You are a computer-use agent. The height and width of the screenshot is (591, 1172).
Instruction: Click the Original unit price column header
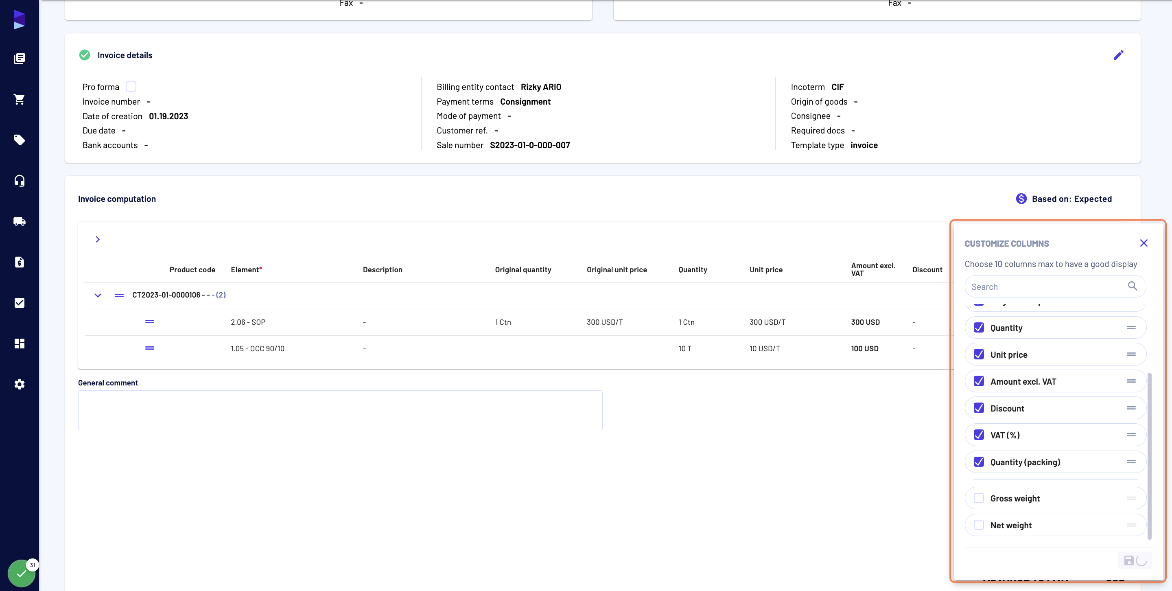click(x=617, y=270)
